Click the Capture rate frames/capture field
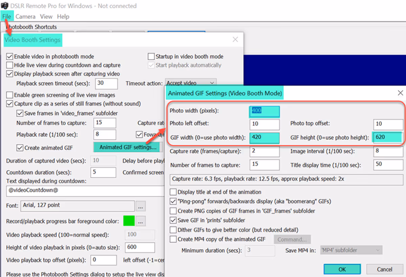The image size is (406, 277). [x=265, y=151]
